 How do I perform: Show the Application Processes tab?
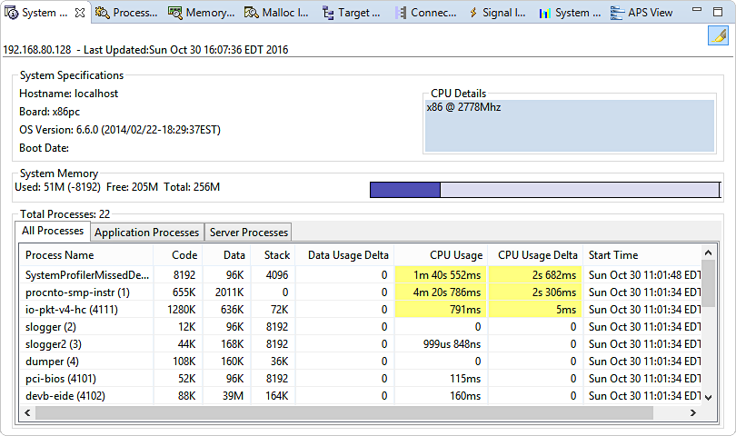point(146,233)
